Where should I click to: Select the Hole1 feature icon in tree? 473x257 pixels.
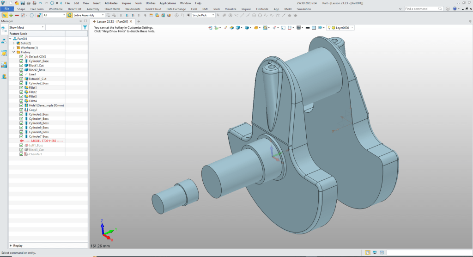point(26,105)
